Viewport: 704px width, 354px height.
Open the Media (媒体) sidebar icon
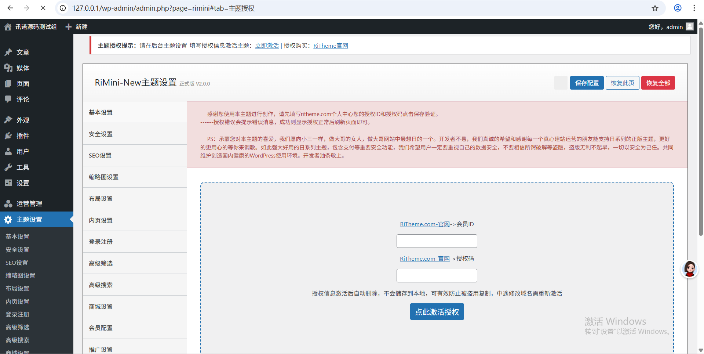pos(8,68)
